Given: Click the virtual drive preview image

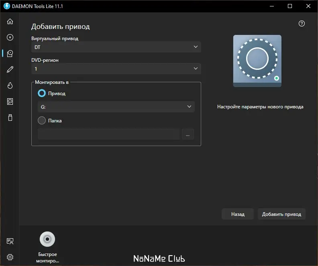Looking at the screenshot, I should pos(257,61).
